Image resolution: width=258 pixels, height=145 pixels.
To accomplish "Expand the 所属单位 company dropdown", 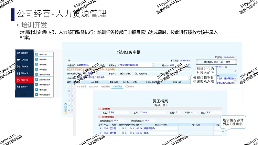I will click(x=153, y=65).
